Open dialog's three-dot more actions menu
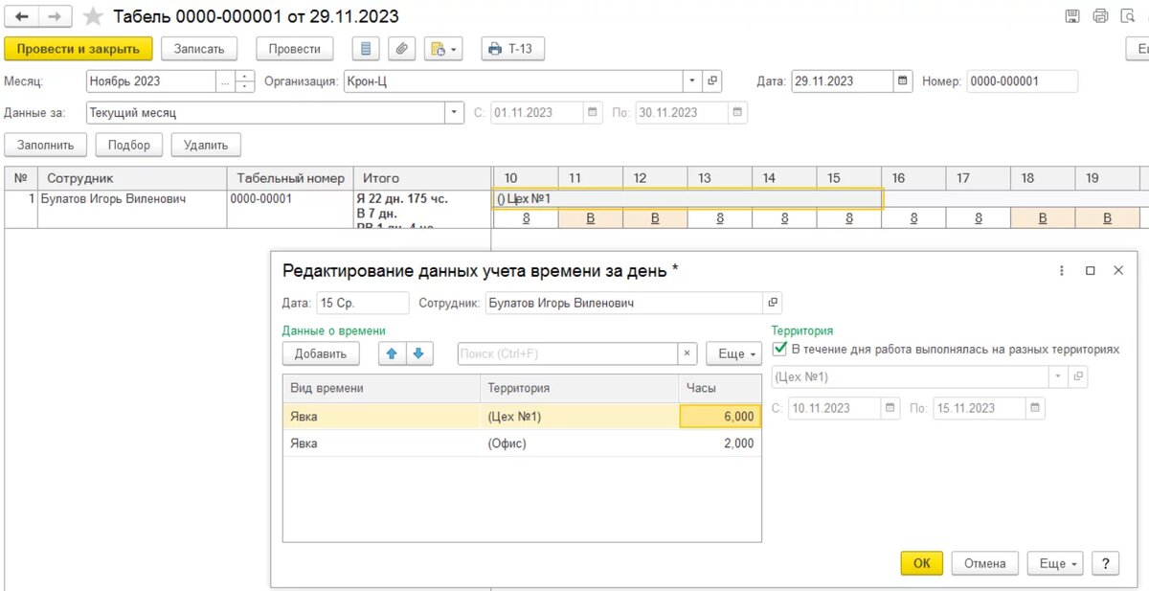1149x591 pixels. click(1061, 271)
